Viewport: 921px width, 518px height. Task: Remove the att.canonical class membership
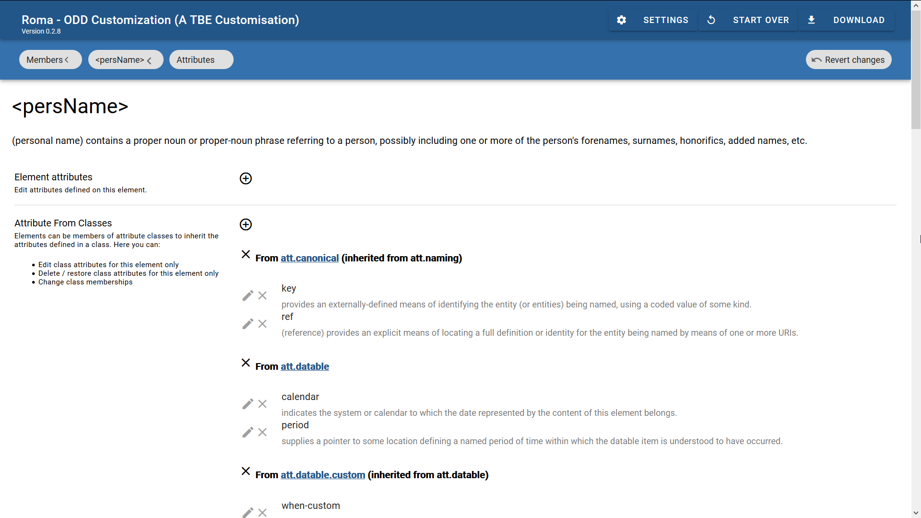pos(246,254)
